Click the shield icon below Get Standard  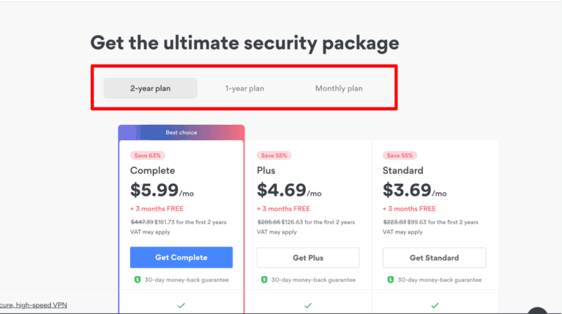pos(390,280)
